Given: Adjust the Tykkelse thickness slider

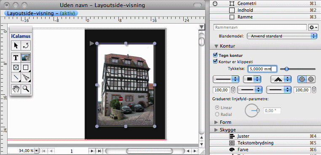Looking at the screenshot, I should [298, 69].
